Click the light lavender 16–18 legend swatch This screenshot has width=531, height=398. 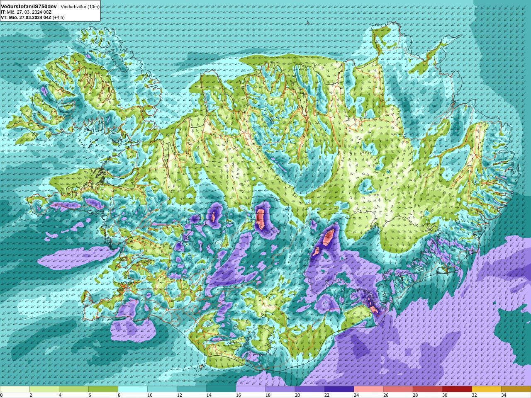click(x=251, y=389)
